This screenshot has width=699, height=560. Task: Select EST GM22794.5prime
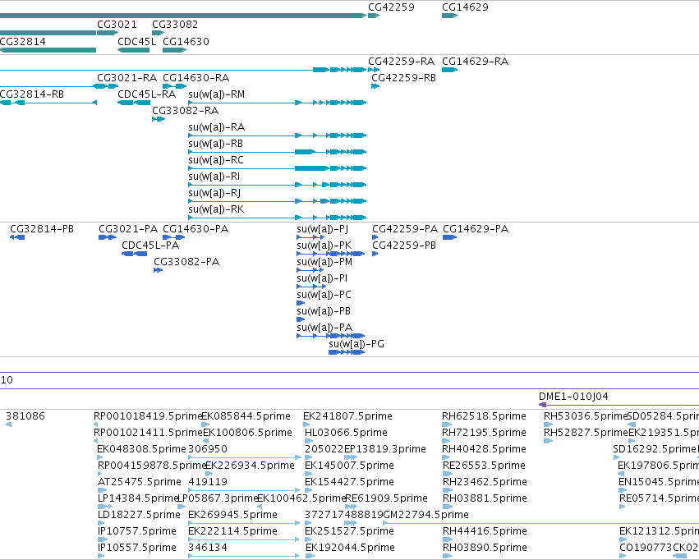(x=425, y=515)
